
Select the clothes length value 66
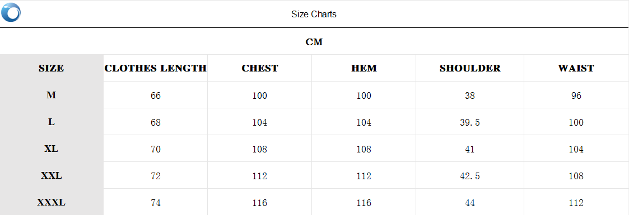tap(156, 95)
